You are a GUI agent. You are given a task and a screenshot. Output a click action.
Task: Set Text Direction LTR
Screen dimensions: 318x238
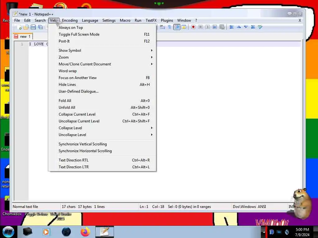pyautogui.click(x=102, y=167)
